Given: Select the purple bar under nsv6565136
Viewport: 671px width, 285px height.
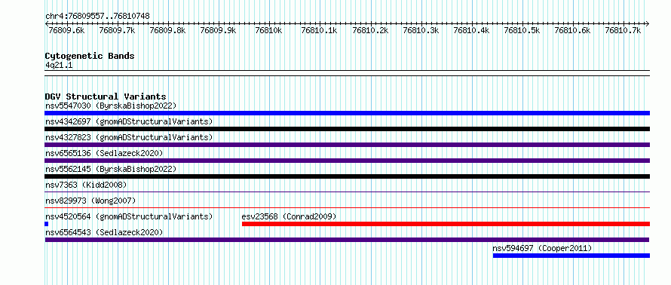Looking at the screenshot, I should point(347,161).
